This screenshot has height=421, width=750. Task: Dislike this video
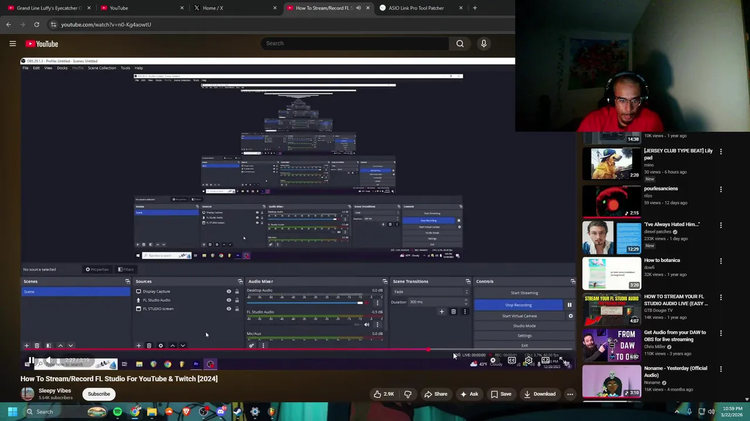point(408,394)
